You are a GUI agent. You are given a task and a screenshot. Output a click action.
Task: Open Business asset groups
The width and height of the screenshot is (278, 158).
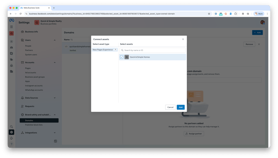35,77
